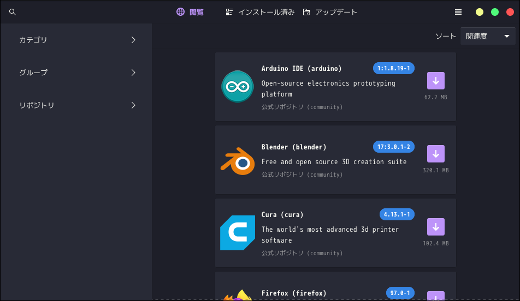This screenshot has height=301, width=520.
Task: Expand the リポジトリ section
Action: (76, 105)
